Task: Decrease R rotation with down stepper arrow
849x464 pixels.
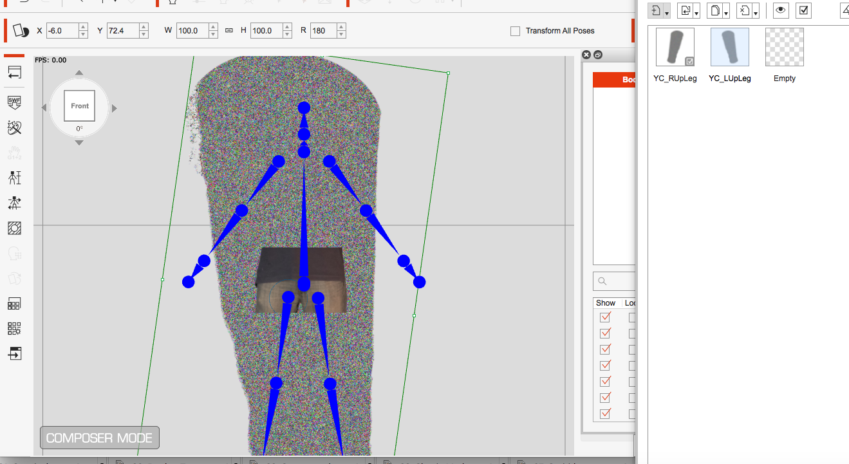Action: click(341, 34)
